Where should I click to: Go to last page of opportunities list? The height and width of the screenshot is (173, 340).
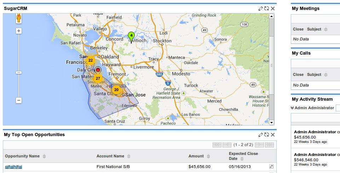pos(270,145)
